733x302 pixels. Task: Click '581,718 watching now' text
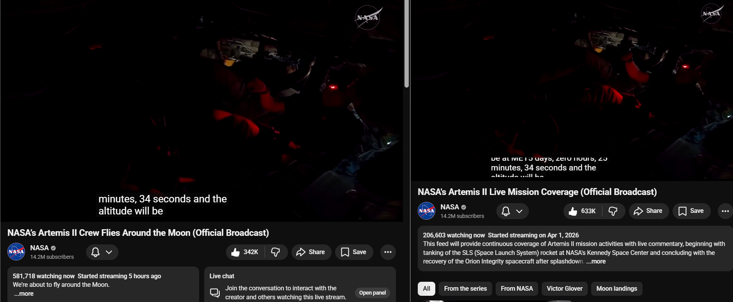[44, 276]
